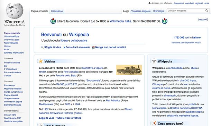Click right Wikimedia logo in banner
211x126 pixels.
pos(165,21)
